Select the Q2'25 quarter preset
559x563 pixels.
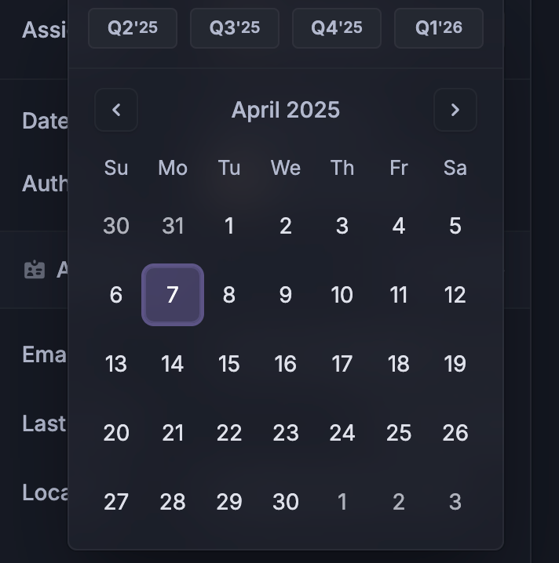tap(133, 28)
